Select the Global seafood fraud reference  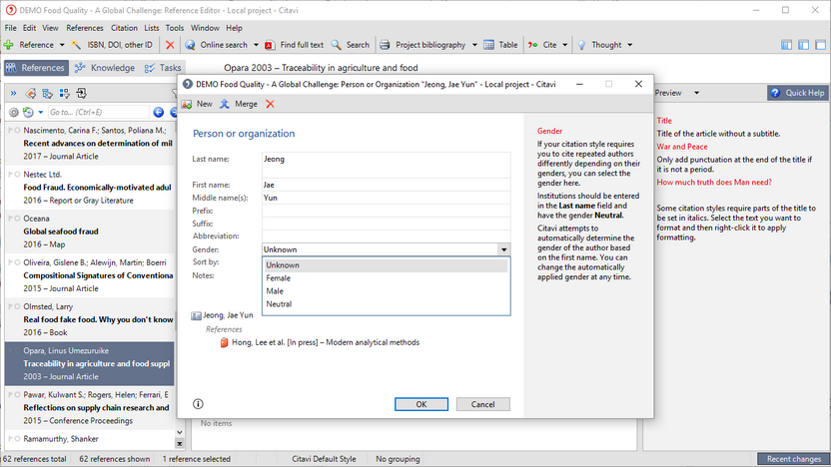click(x=90, y=232)
